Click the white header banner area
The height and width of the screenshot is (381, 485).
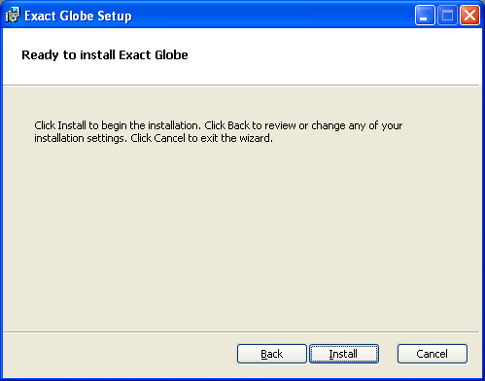coord(241,56)
